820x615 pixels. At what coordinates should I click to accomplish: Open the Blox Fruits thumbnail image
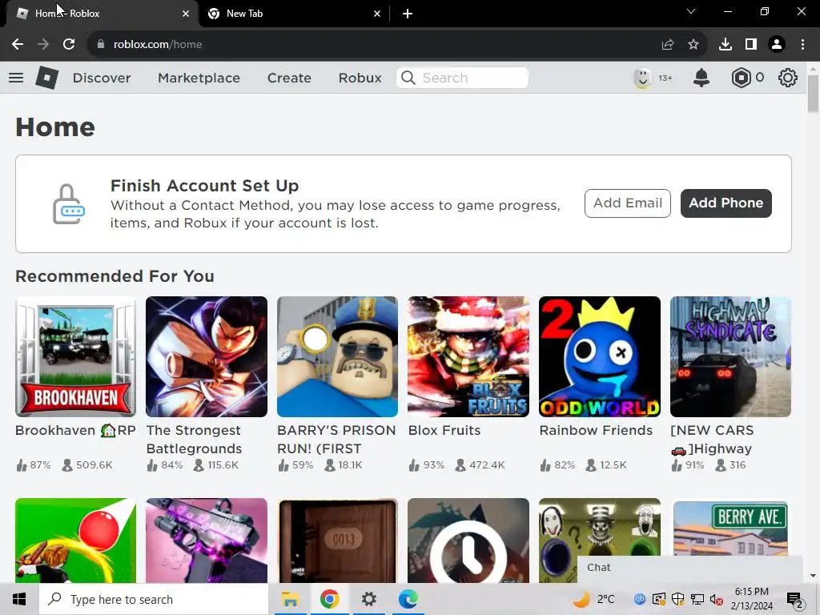(x=468, y=356)
